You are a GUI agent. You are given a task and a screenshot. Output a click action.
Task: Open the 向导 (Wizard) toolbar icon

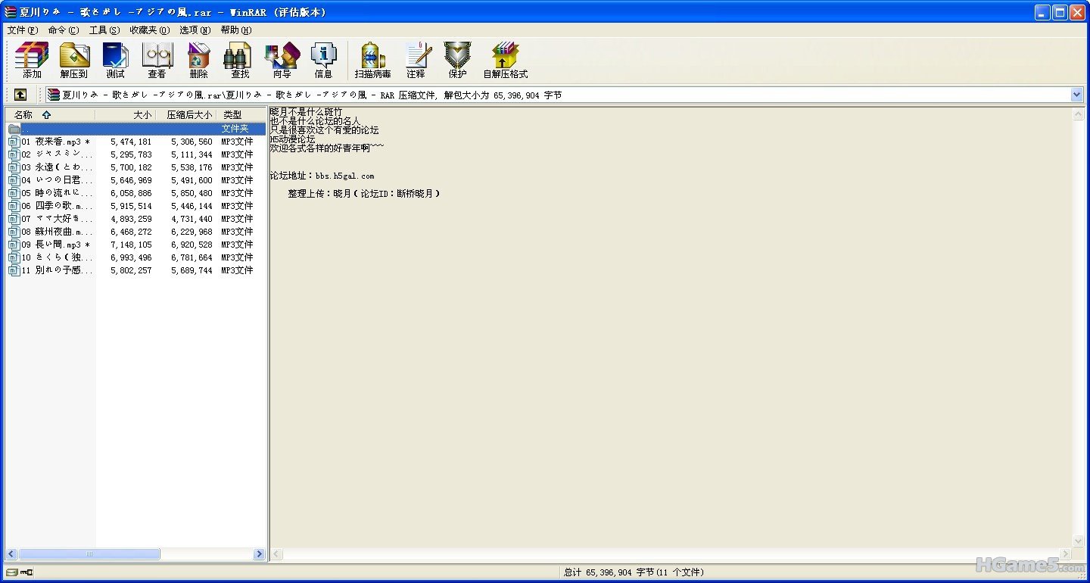282,61
